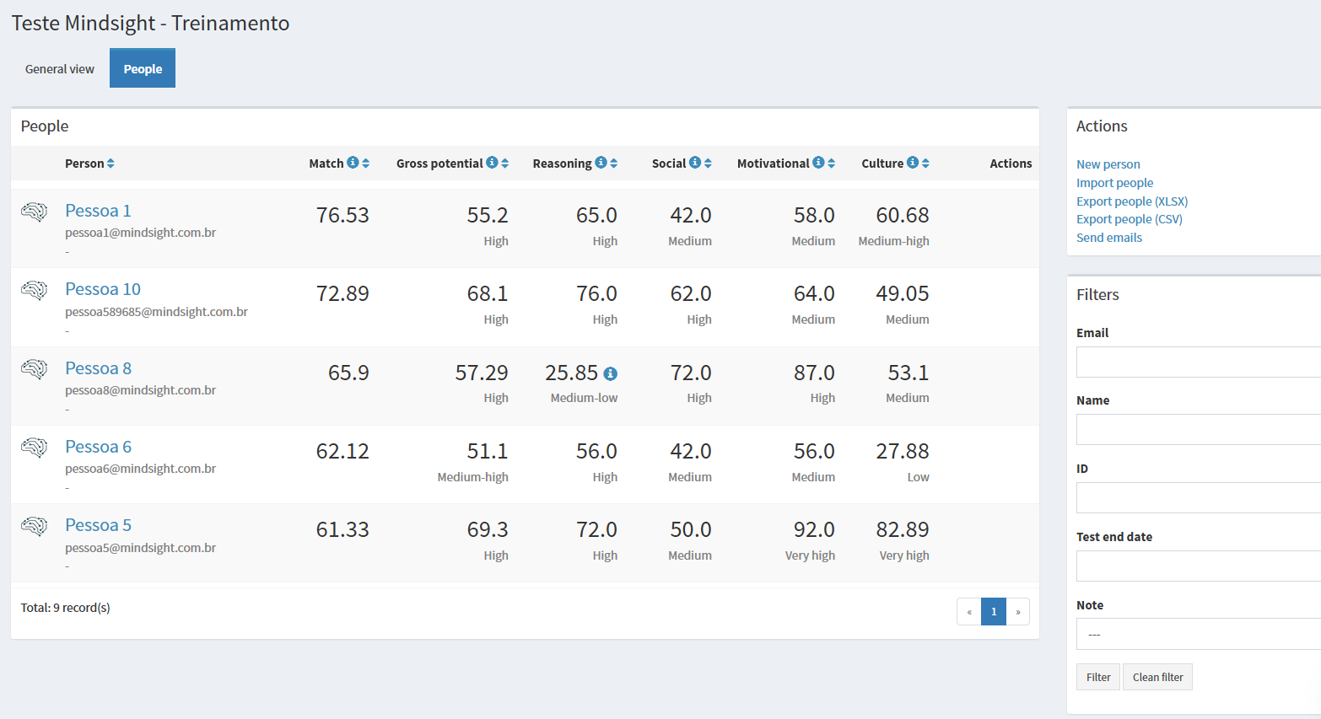Switch to the General view tab
1321x719 pixels.
coord(60,69)
